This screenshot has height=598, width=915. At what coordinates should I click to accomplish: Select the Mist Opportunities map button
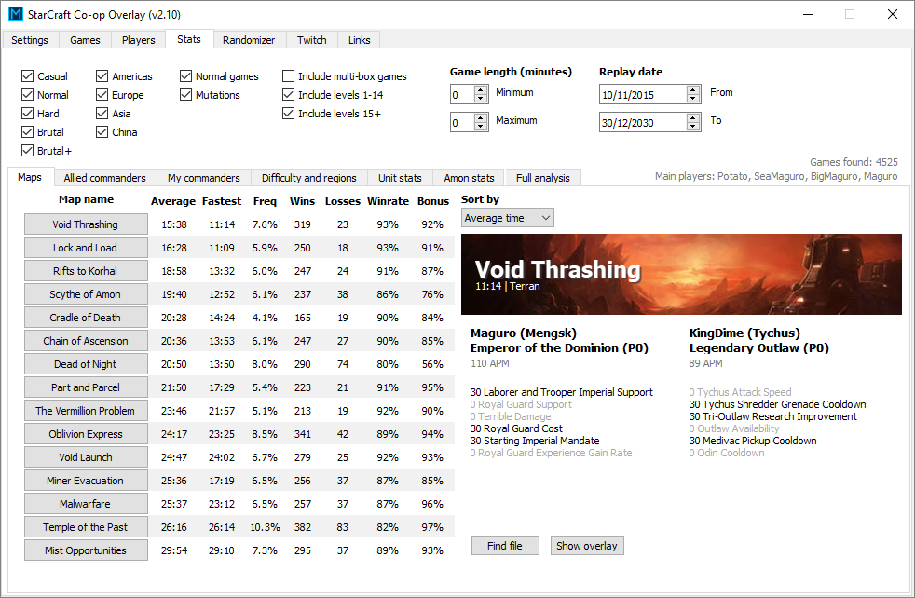click(x=86, y=550)
